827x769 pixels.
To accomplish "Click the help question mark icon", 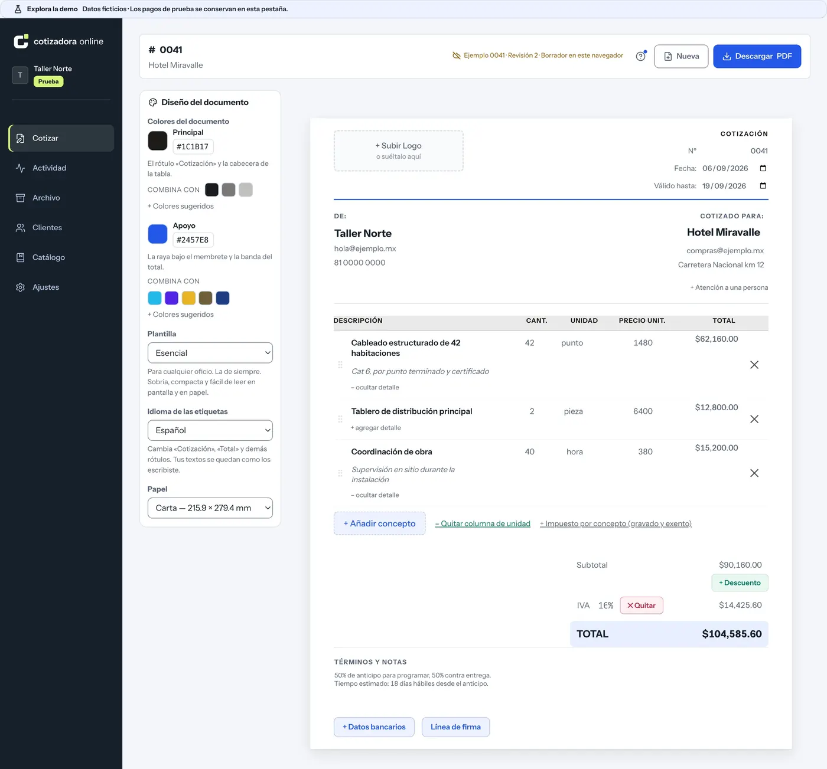I will coord(640,56).
